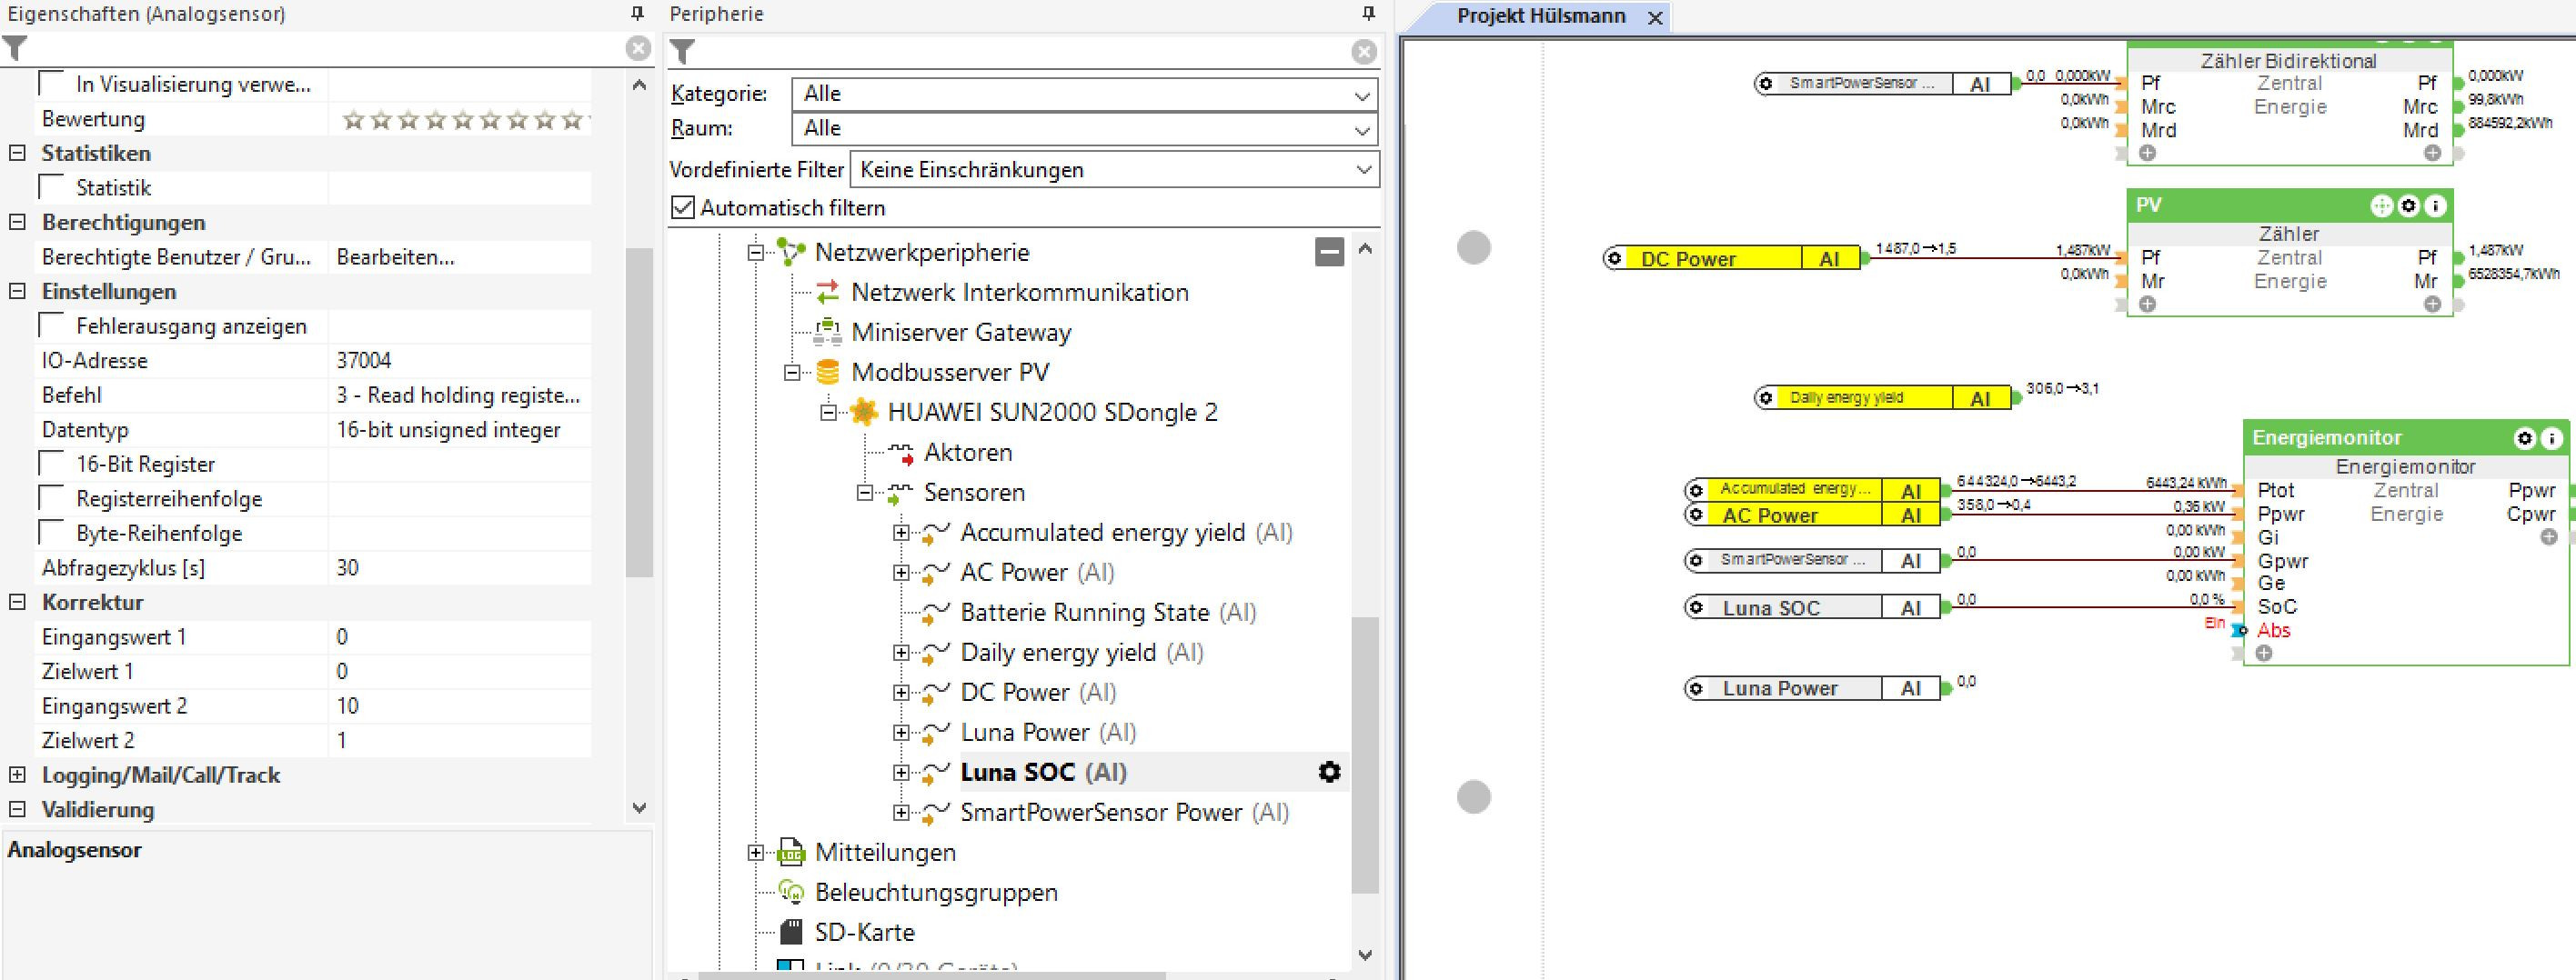Viewport: 2576px width, 980px height.
Task: Collapse the Einstellungen section
Action: (17, 291)
